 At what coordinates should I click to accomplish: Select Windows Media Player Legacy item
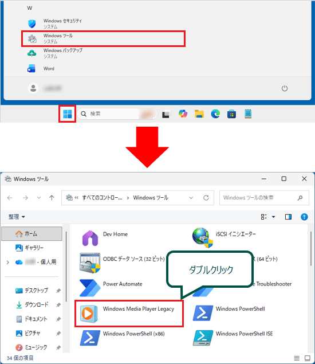[129, 314]
